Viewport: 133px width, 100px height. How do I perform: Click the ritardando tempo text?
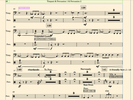34,70
